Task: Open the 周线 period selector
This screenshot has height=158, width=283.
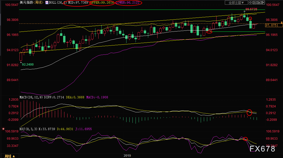Action: [x=10, y=156]
